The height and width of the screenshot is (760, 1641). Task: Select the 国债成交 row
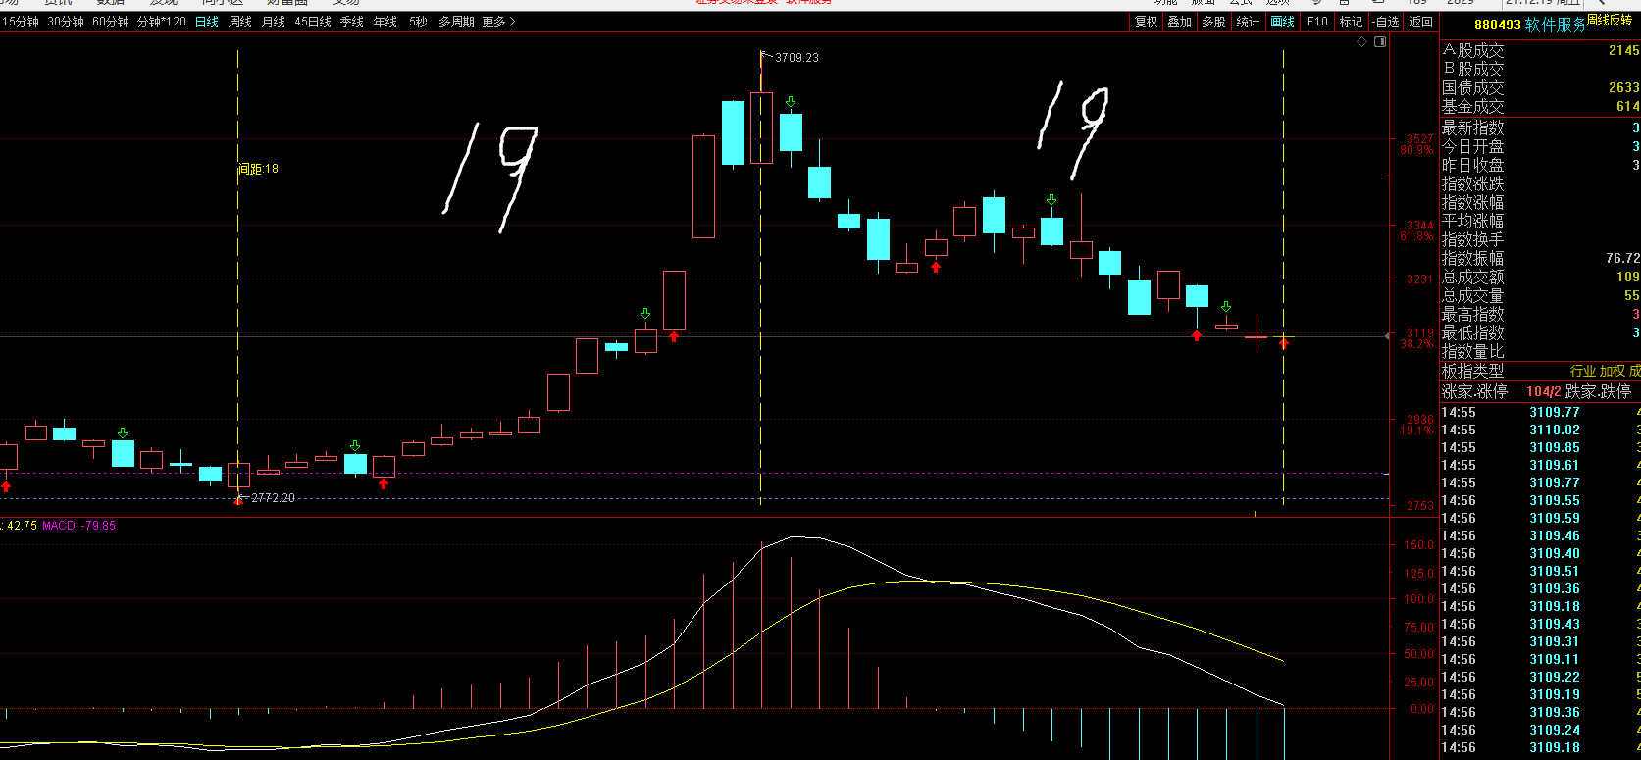click(x=1540, y=87)
